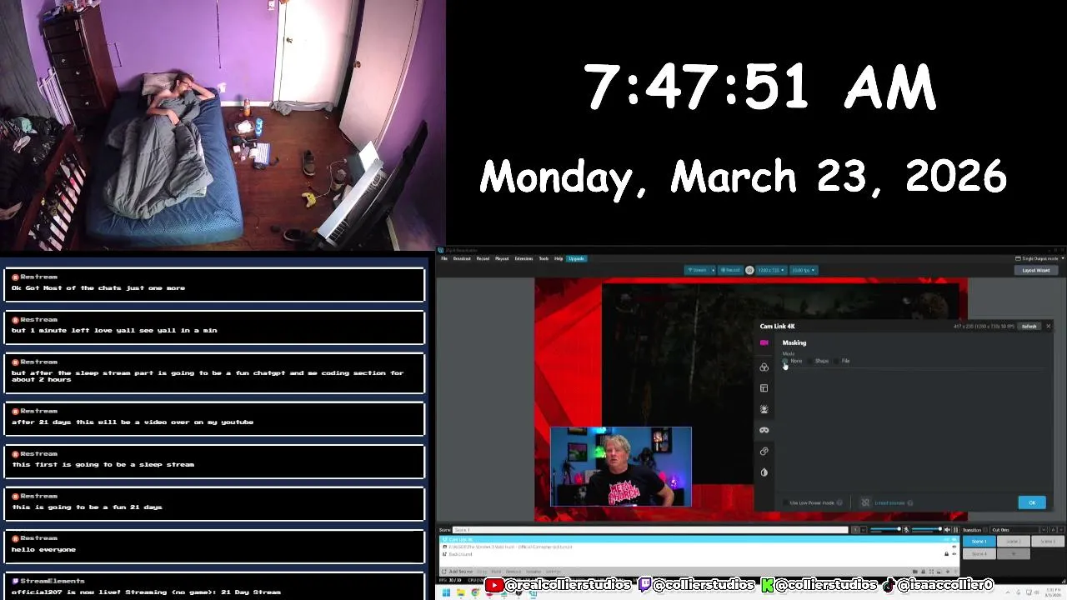Switch to Scene 1

pyautogui.click(x=979, y=542)
